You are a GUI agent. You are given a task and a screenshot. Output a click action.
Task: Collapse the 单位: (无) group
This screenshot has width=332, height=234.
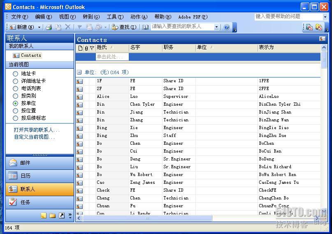[x=79, y=72]
